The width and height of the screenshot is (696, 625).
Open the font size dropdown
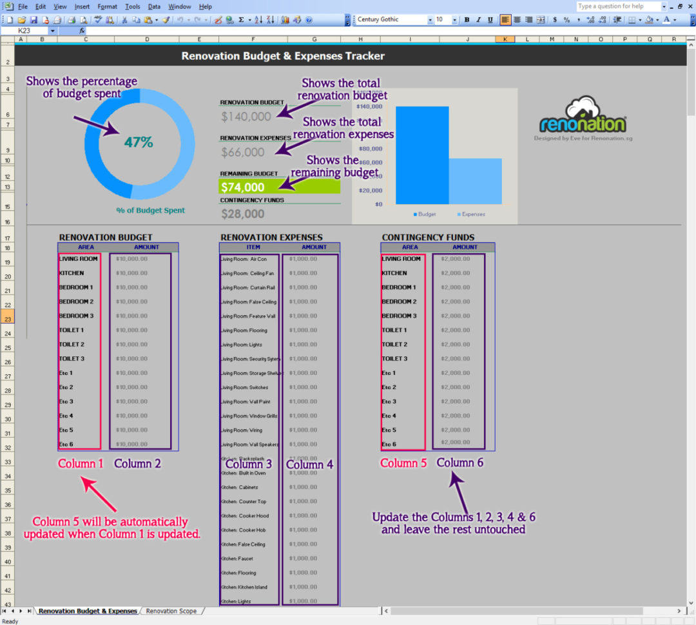[454, 19]
